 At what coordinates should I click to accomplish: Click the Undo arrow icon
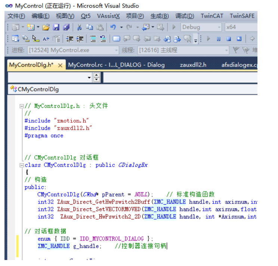click(113, 27)
